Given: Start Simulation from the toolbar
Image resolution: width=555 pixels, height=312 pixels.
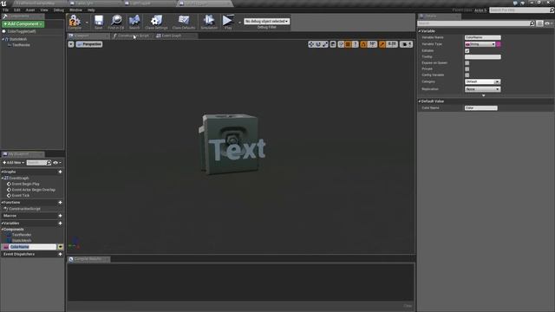Looking at the screenshot, I should (x=209, y=20).
